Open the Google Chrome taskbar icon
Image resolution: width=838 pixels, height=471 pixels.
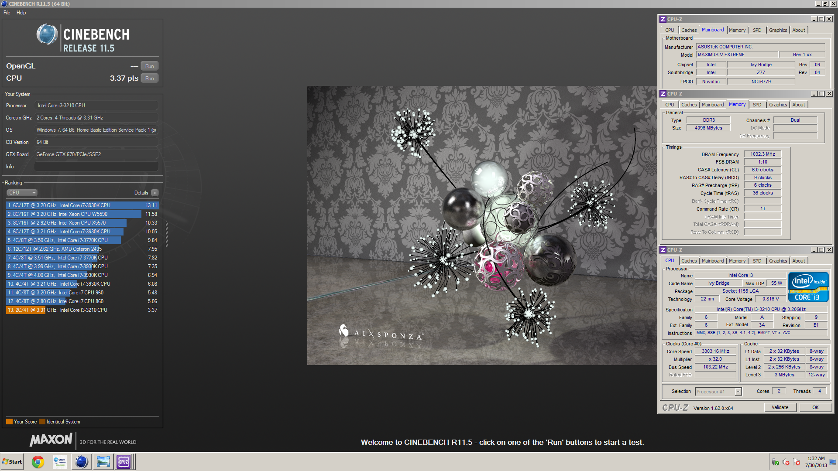point(38,462)
